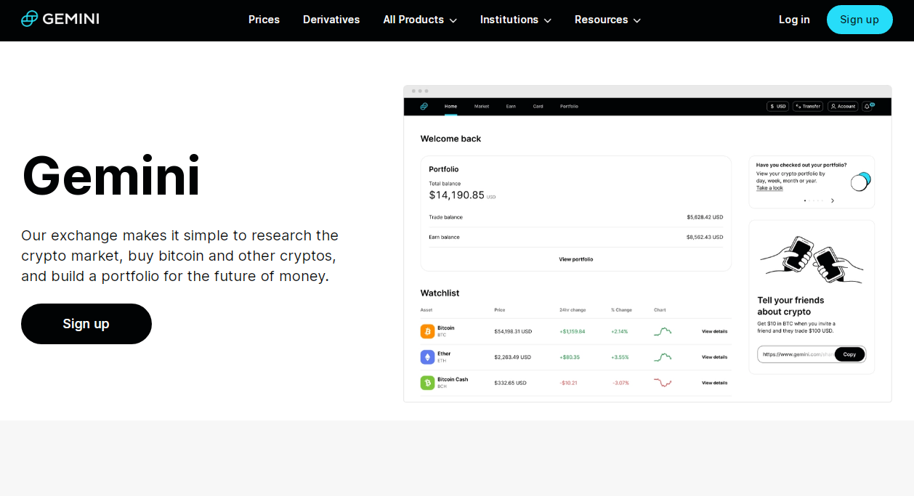
Task: Open the Derivatives page
Action: [x=331, y=20]
